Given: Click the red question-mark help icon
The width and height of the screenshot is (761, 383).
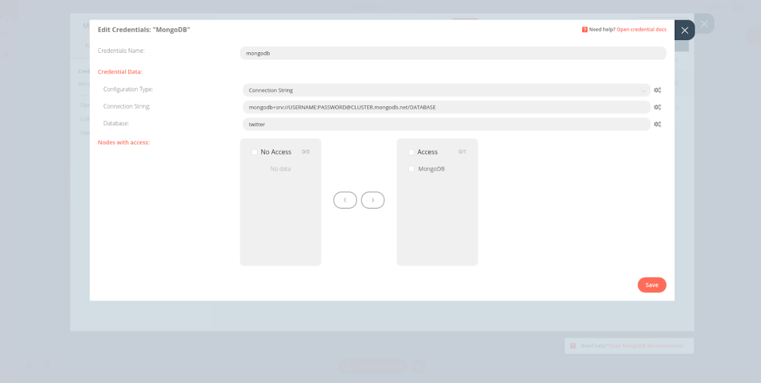Looking at the screenshot, I should [584, 29].
